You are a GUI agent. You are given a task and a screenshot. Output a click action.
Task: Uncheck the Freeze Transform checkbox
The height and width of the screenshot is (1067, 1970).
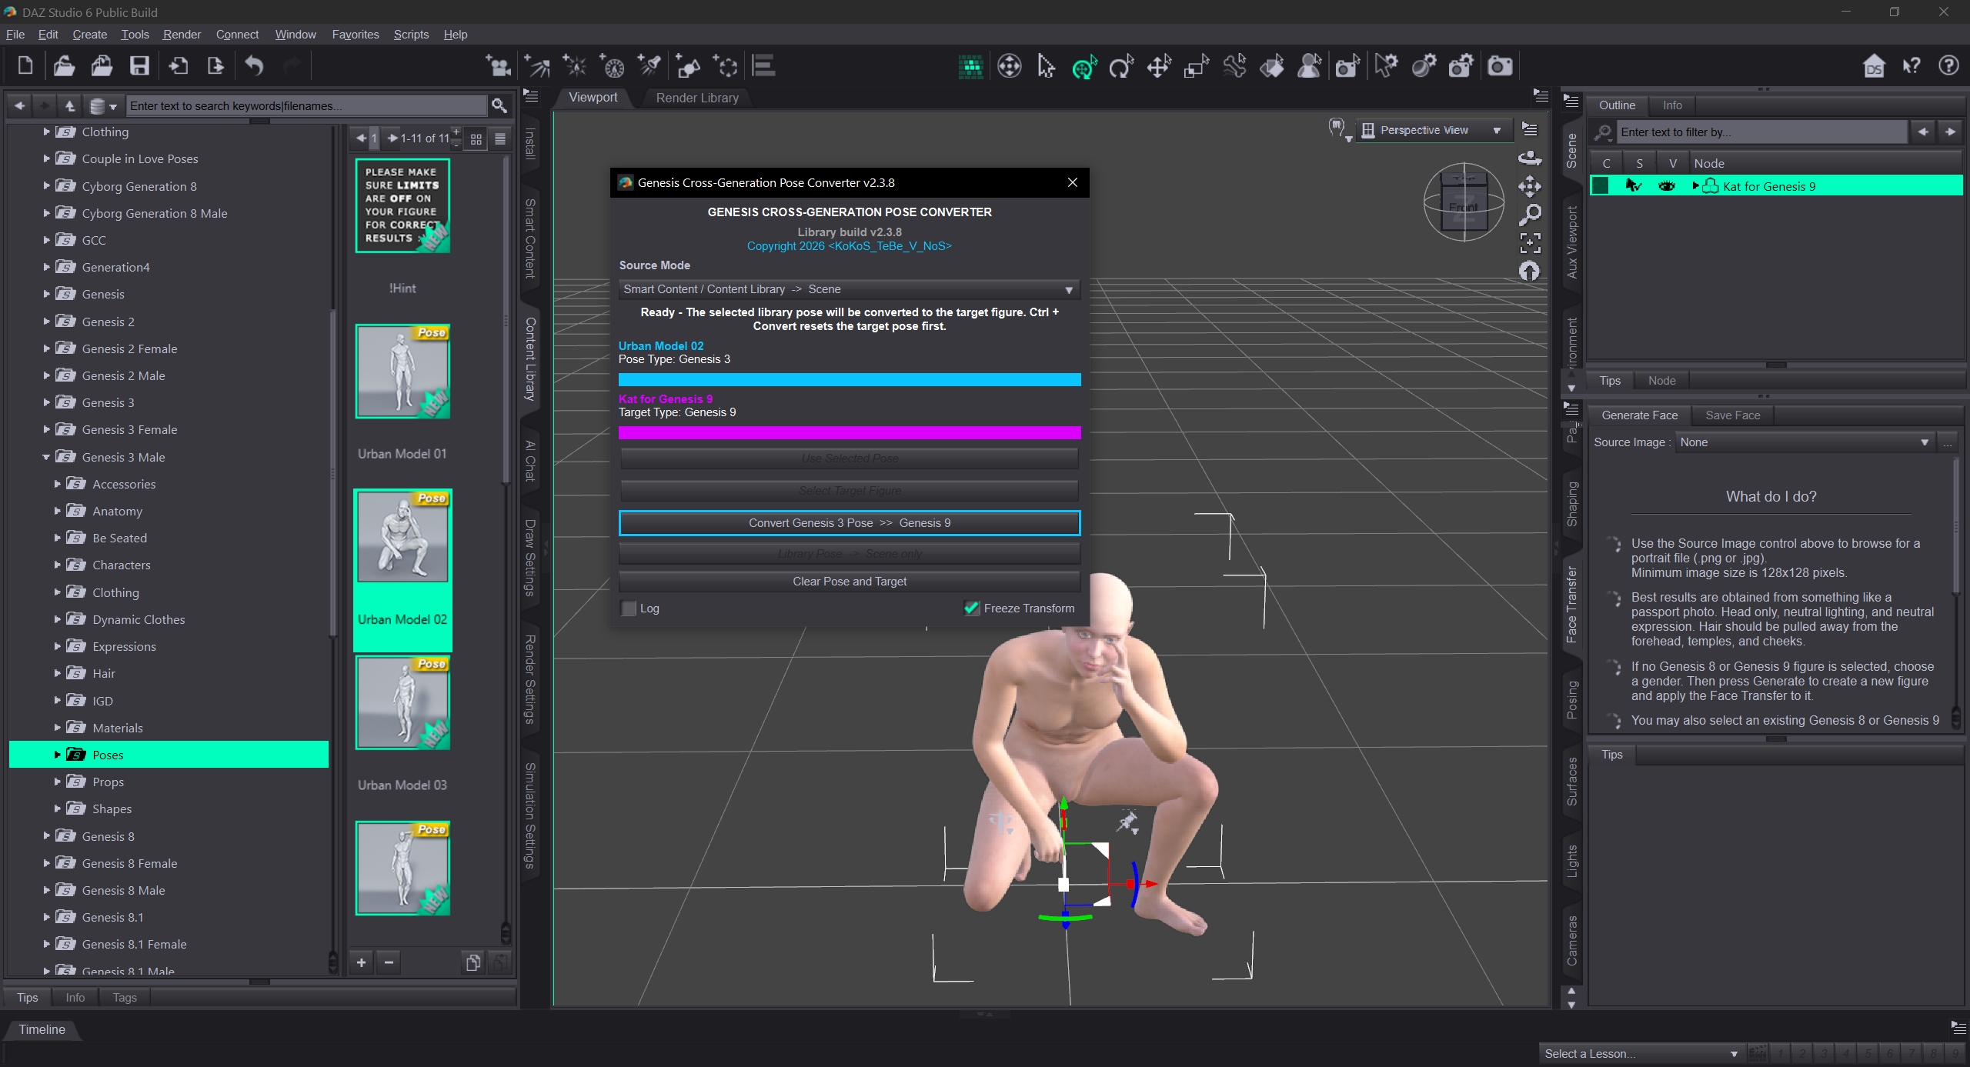pos(972,608)
